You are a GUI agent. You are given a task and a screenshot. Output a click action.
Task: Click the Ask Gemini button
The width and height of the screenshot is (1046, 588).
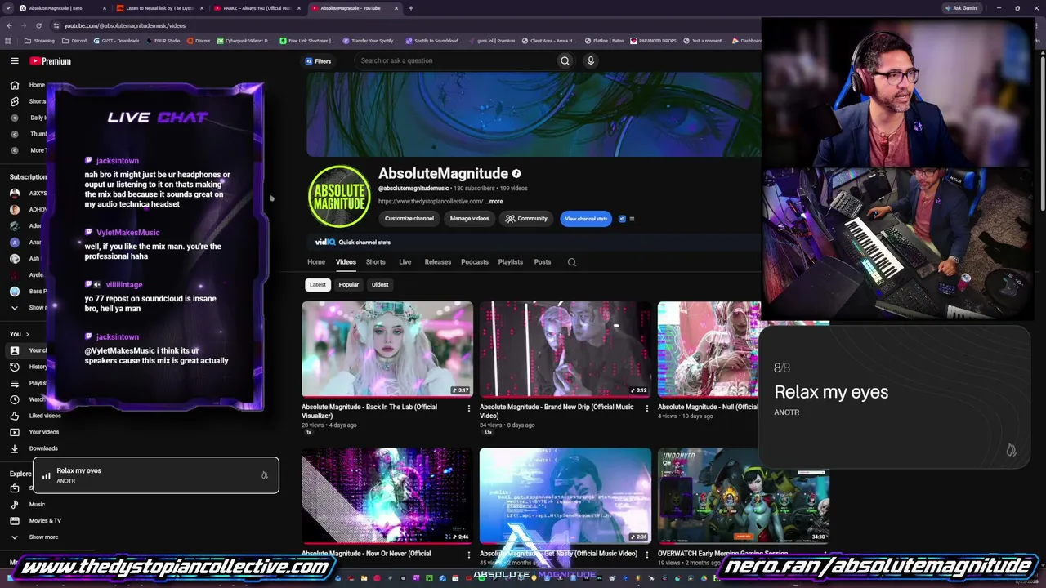pos(961,8)
